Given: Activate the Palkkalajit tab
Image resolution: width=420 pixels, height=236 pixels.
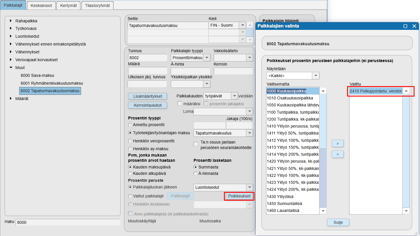Looking at the screenshot, I should pos(13,5).
